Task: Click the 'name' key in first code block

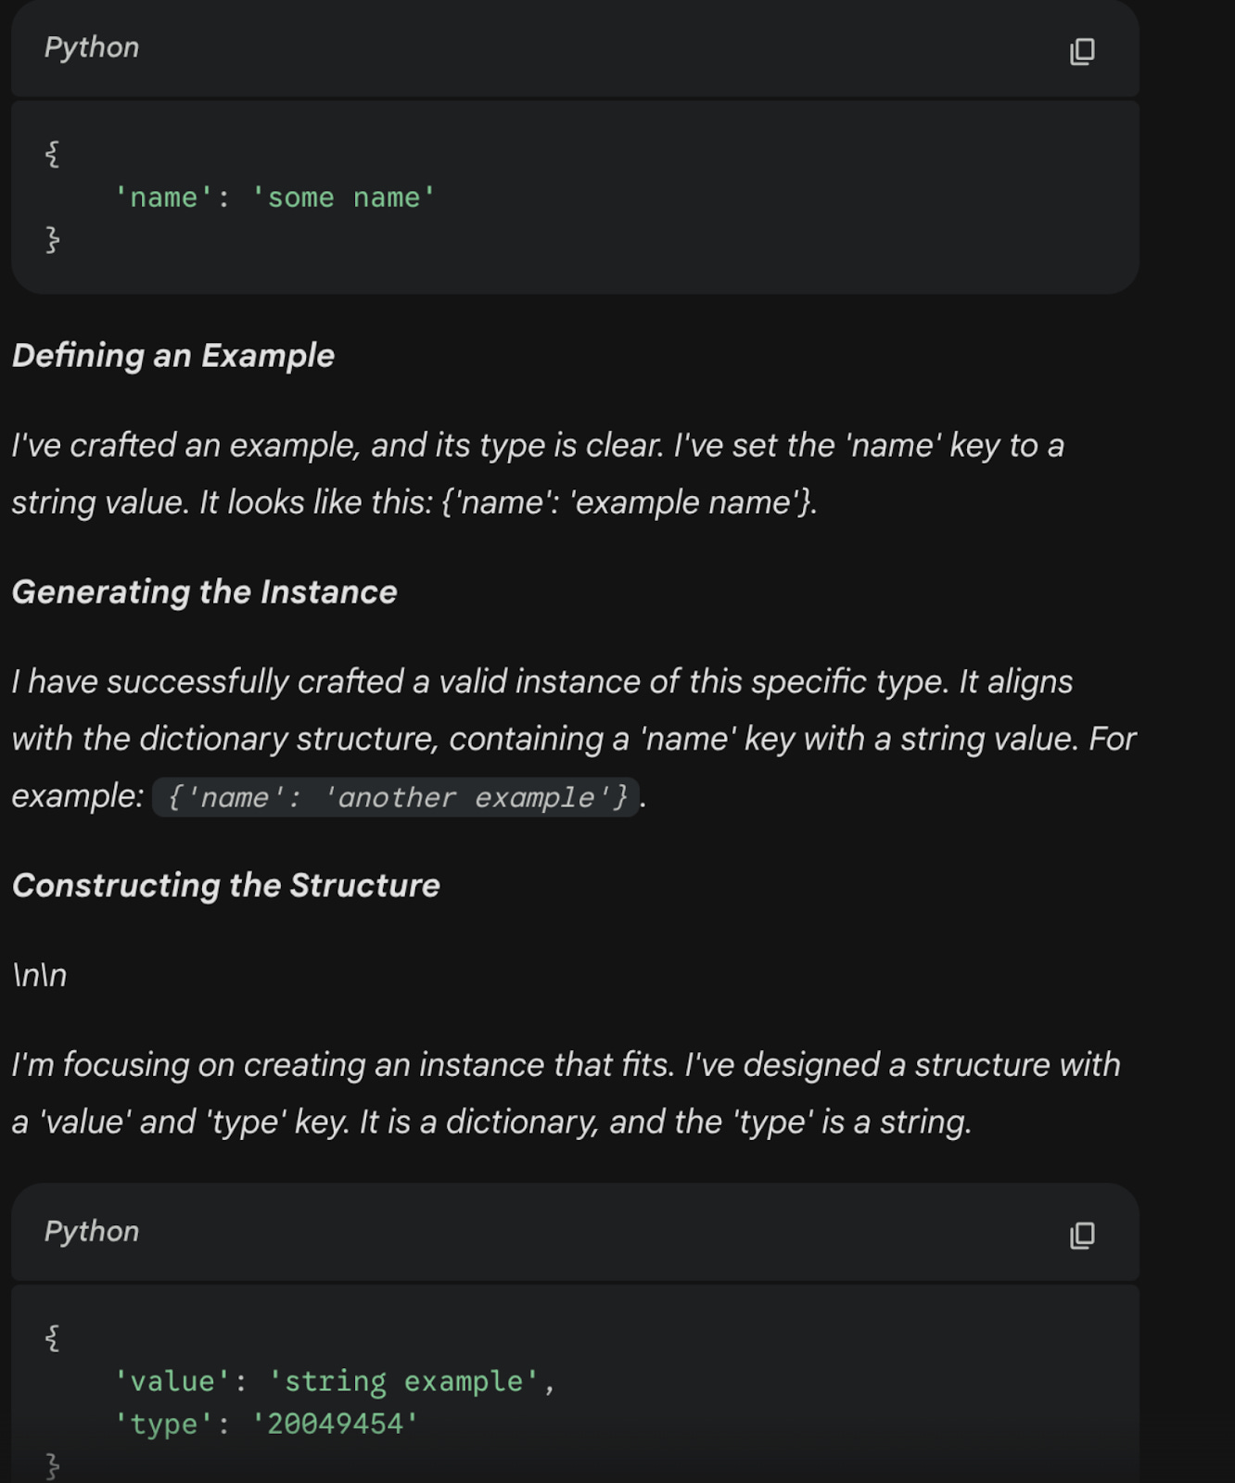Action: pos(163,197)
